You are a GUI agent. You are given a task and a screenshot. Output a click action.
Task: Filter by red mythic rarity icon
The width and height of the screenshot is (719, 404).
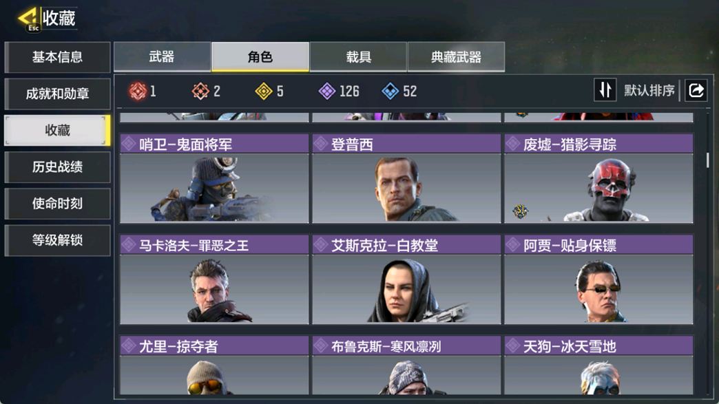click(138, 91)
